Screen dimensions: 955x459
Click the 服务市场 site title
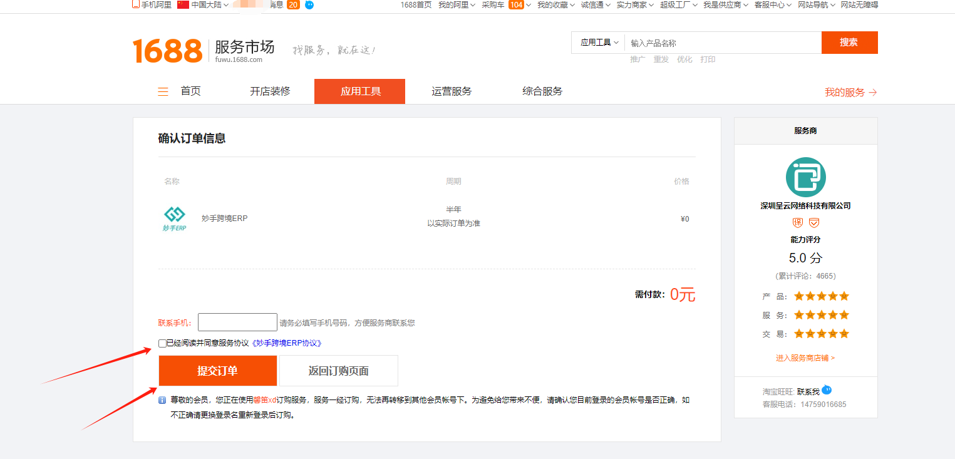pyautogui.click(x=244, y=47)
